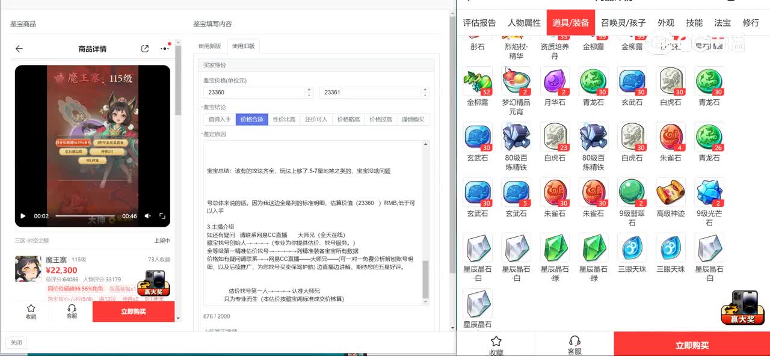Select the 价格略高 conclusion option
Screen dimensions: 770x356
tap(348, 119)
